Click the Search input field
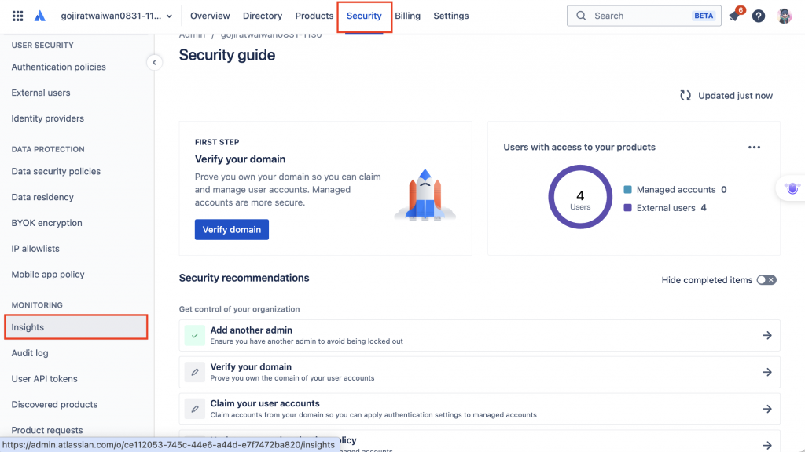 click(x=644, y=16)
